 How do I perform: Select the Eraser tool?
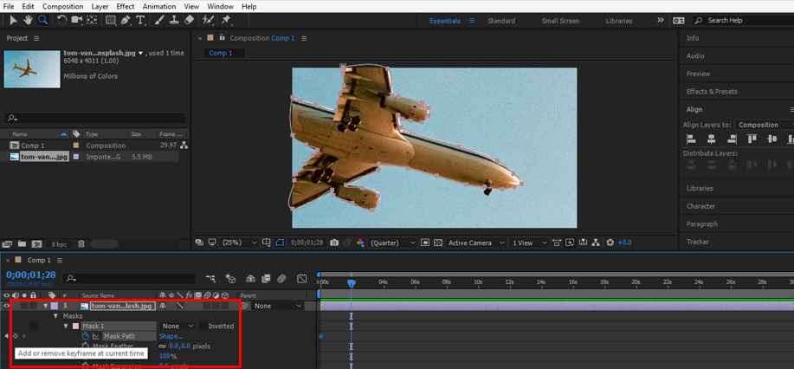[189, 20]
